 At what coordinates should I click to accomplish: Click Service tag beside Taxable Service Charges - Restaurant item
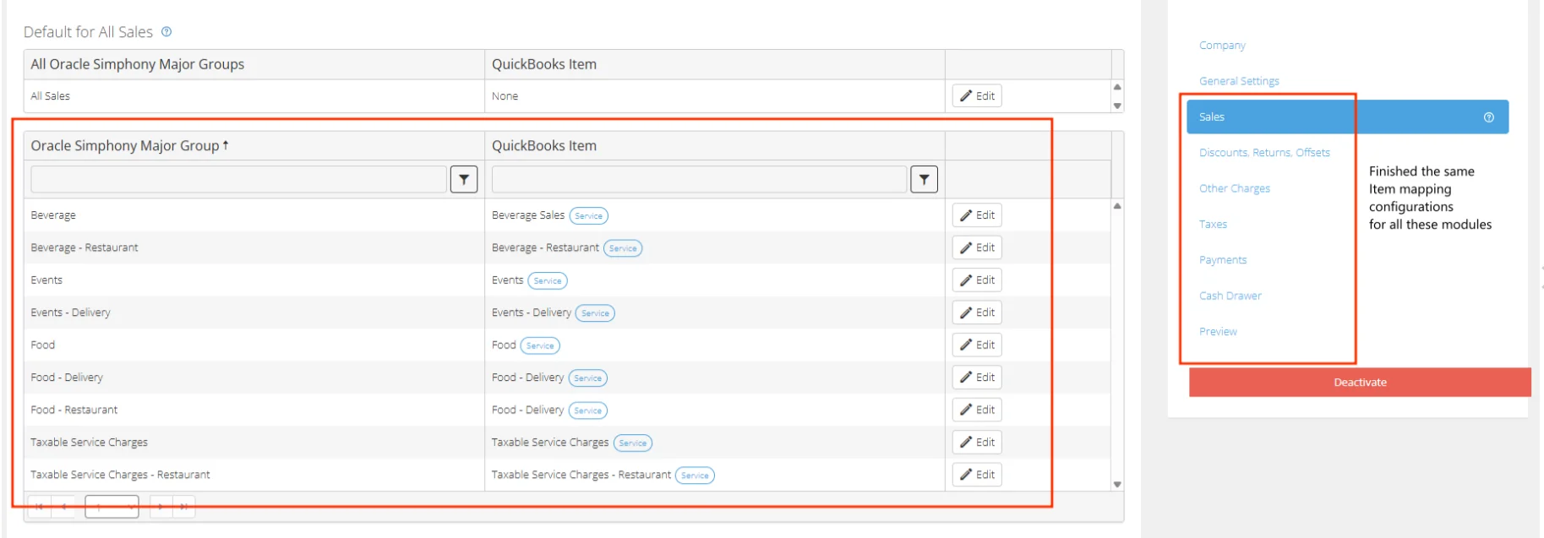695,476
